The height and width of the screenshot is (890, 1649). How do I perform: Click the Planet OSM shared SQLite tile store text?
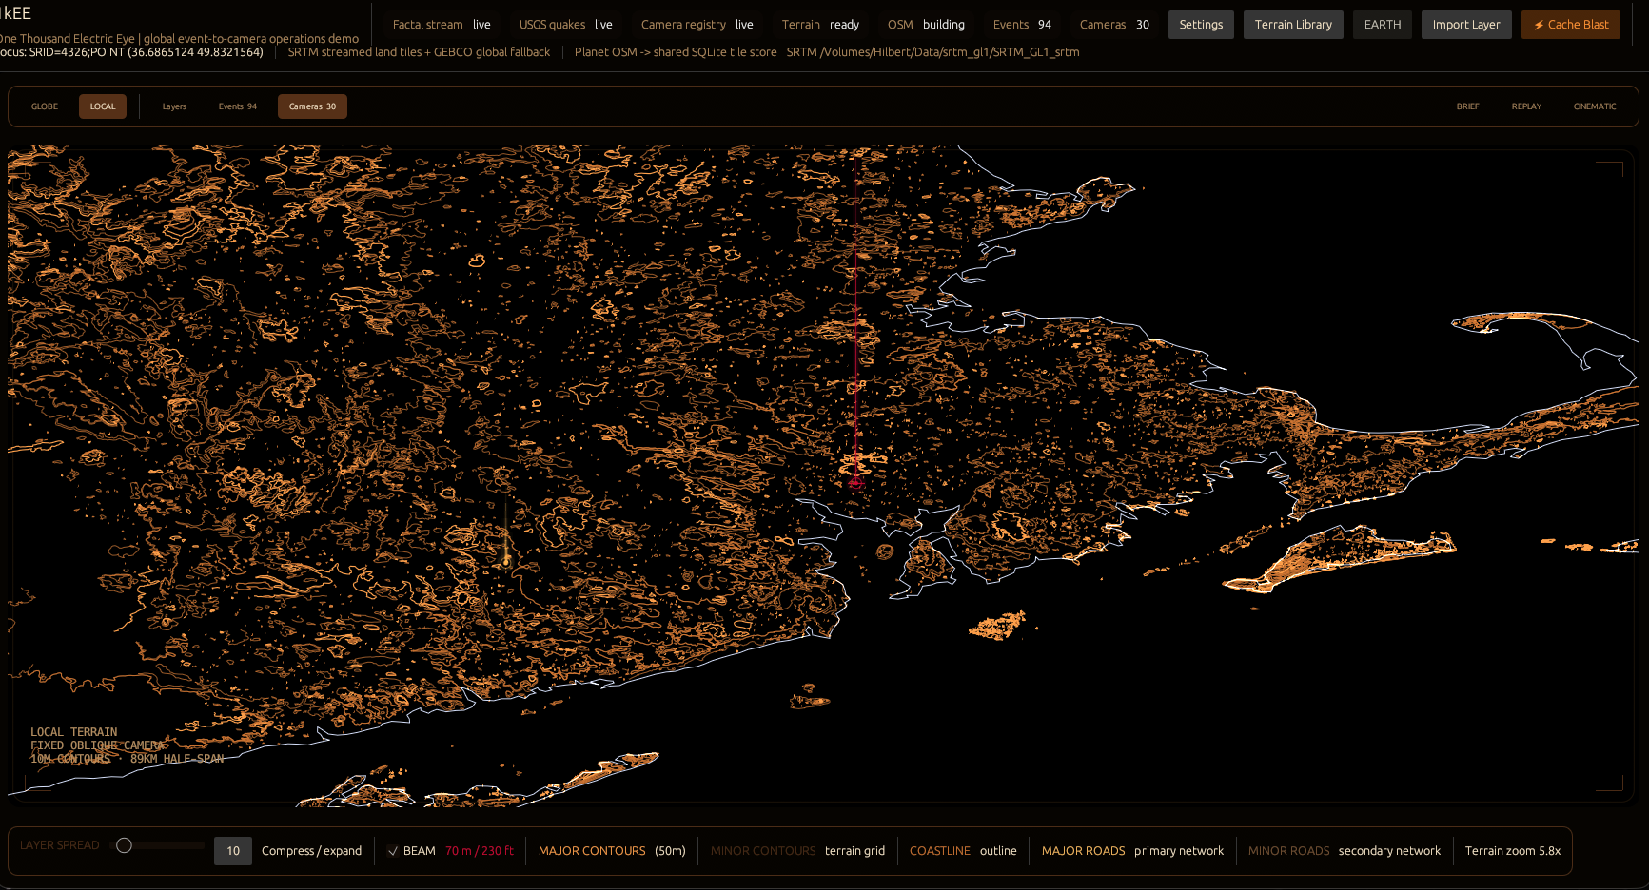pyautogui.click(x=676, y=52)
